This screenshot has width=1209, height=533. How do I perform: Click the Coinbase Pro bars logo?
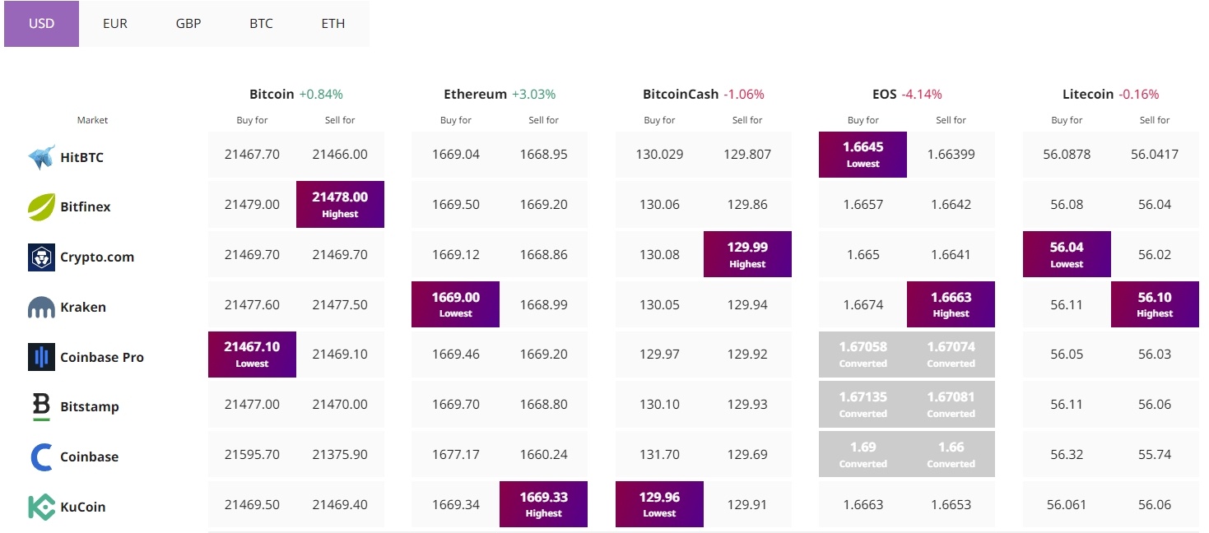point(41,357)
